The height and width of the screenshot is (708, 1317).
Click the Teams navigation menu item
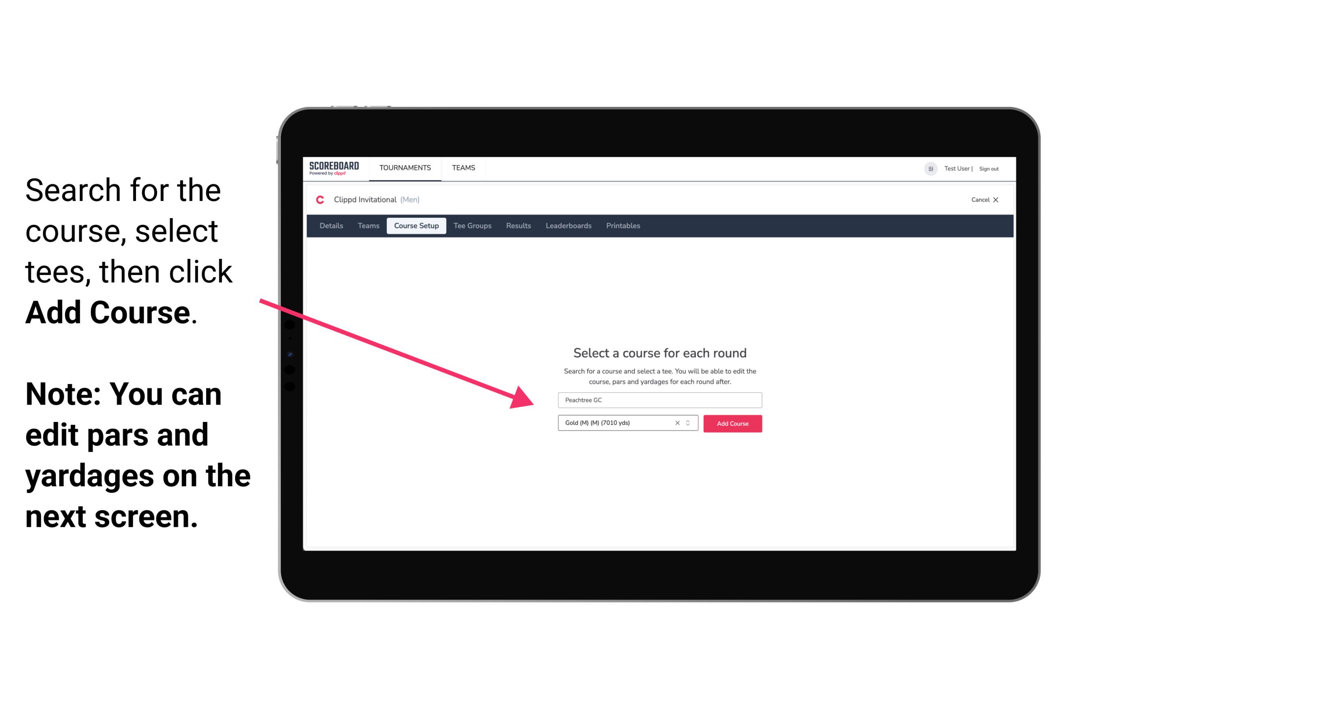[461, 167]
